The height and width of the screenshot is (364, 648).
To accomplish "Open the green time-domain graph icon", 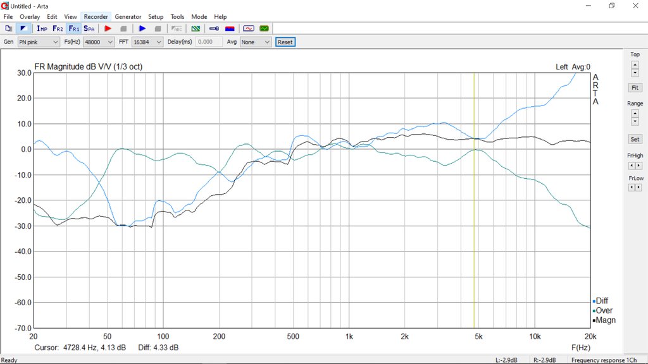I will [x=264, y=28].
